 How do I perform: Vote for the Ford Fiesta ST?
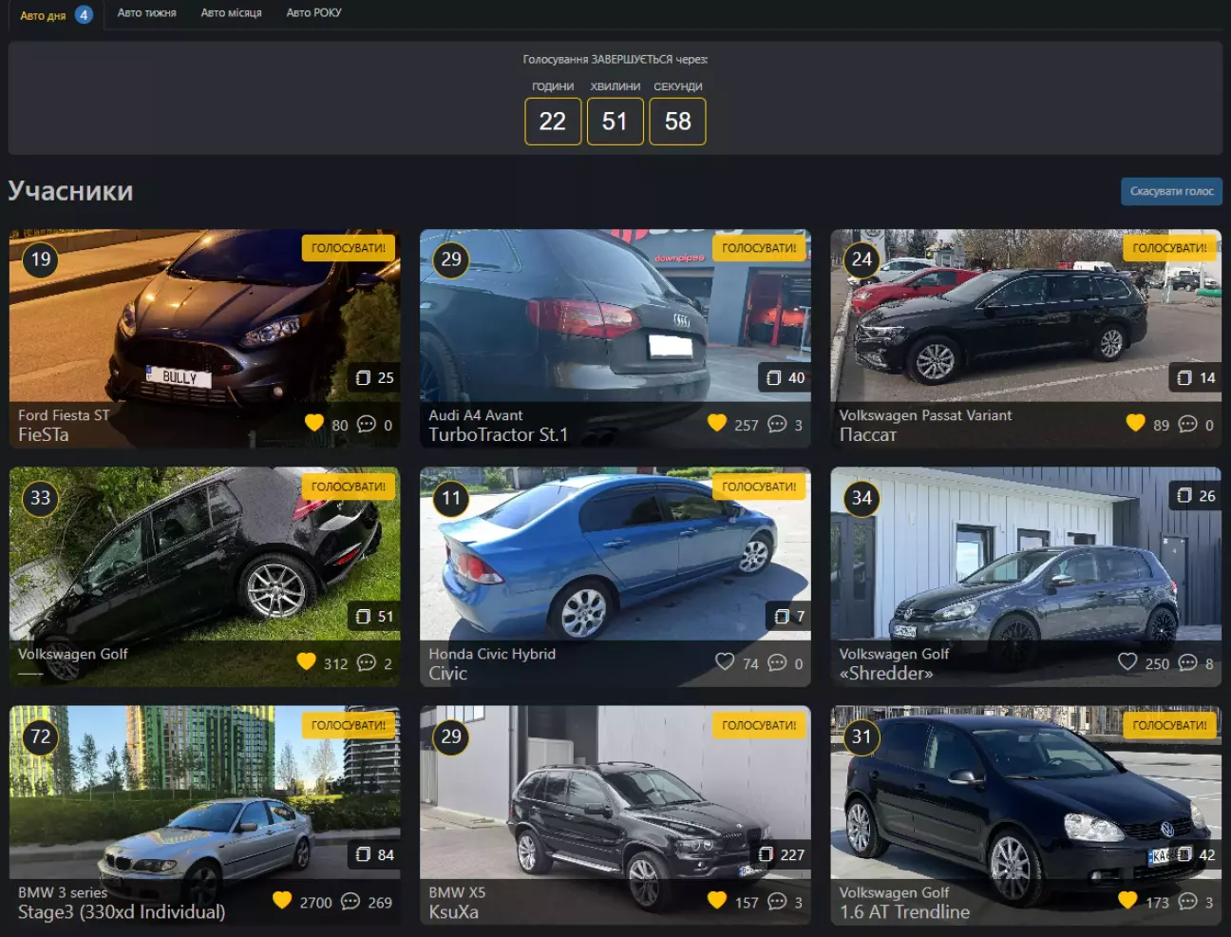pyautogui.click(x=349, y=248)
